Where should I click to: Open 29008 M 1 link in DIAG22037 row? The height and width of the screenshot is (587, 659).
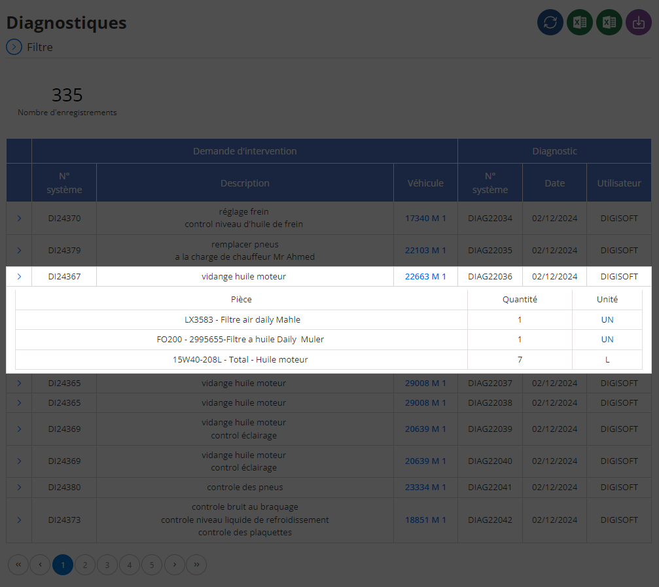[x=425, y=383]
